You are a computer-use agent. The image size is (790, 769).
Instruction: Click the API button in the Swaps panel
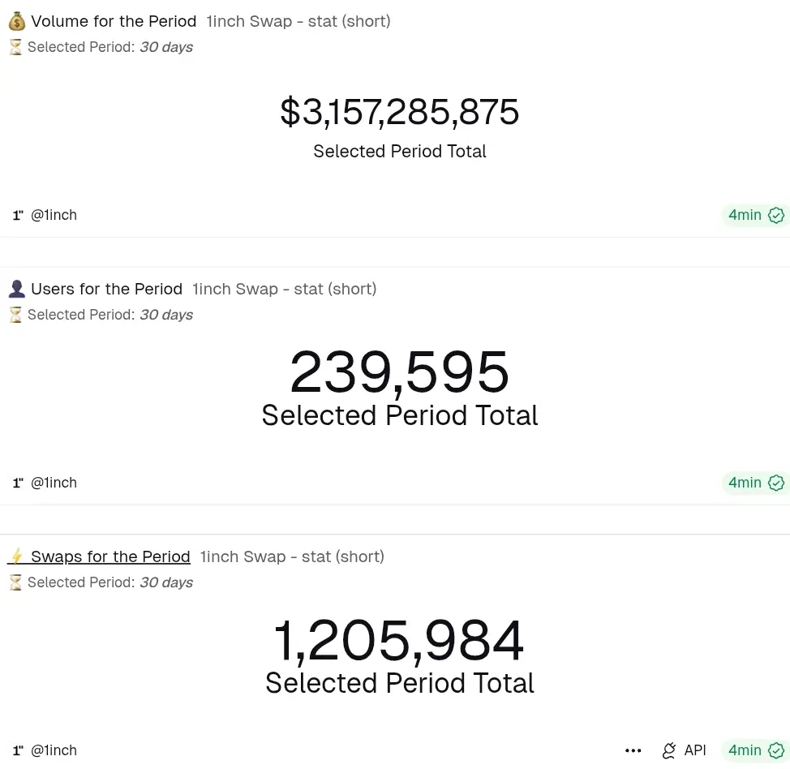click(685, 750)
